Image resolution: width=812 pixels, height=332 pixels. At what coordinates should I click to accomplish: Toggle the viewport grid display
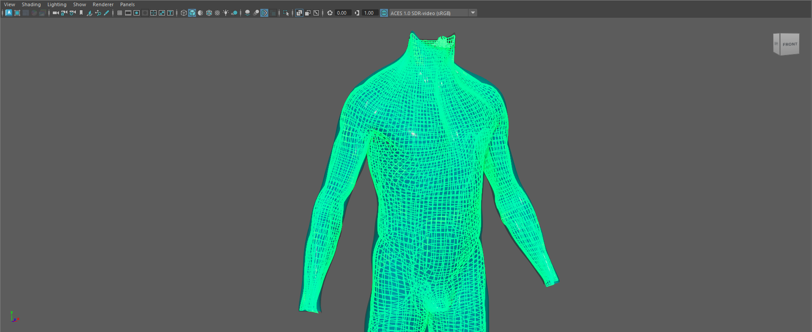pos(120,13)
